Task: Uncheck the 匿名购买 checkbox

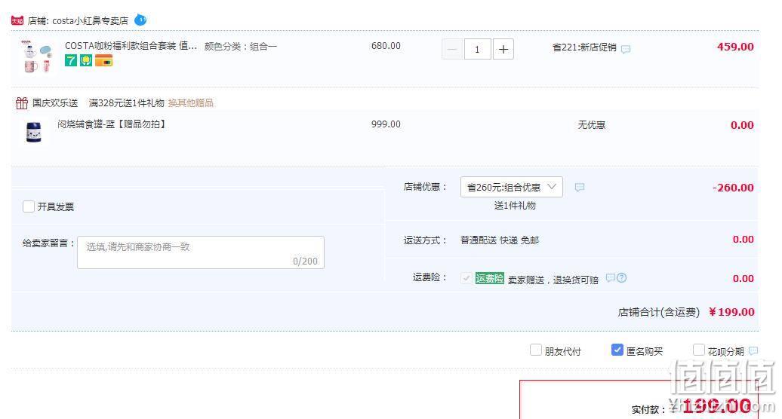Action: [617, 350]
